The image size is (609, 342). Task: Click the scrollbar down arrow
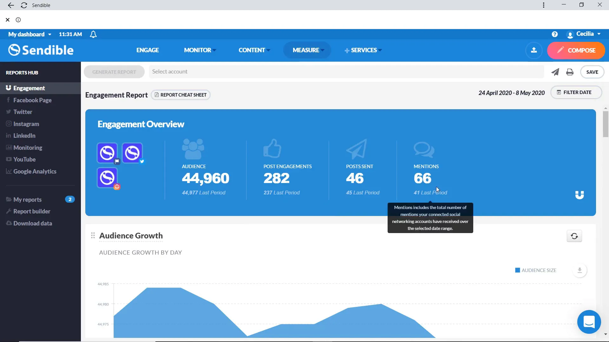coord(606,334)
